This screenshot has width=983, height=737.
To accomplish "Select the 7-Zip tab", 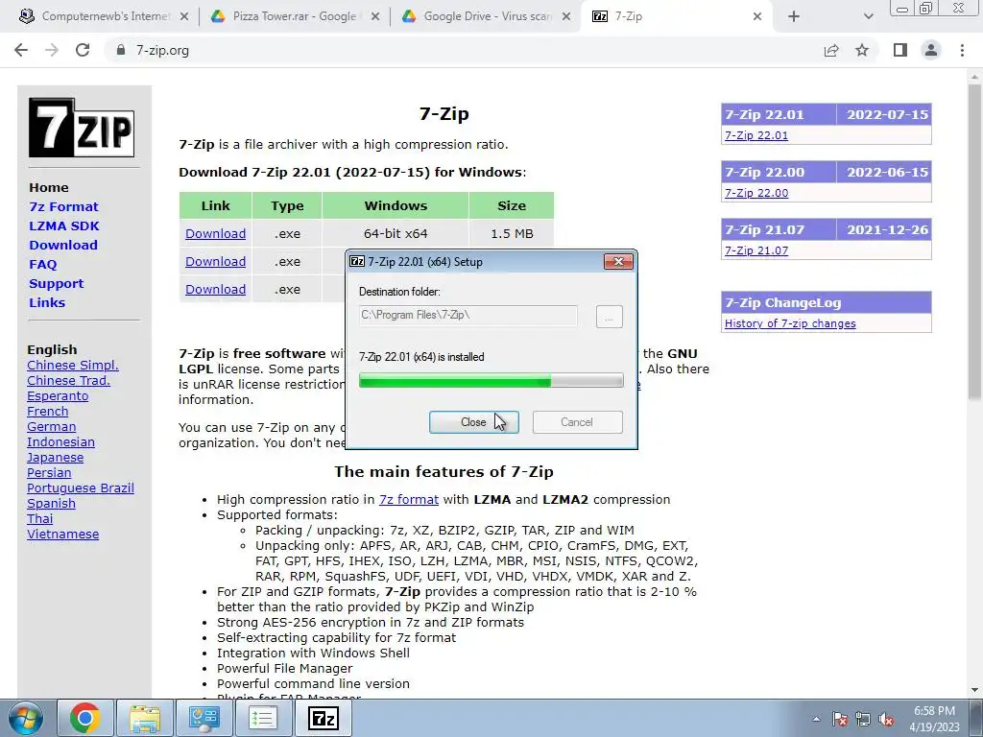I will pyautogui.click(x=677, y=17).
